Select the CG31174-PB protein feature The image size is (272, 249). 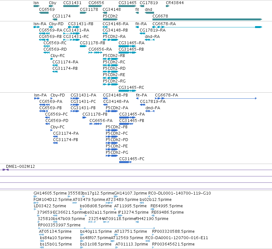pyautogui.click(x=55, y=143)
